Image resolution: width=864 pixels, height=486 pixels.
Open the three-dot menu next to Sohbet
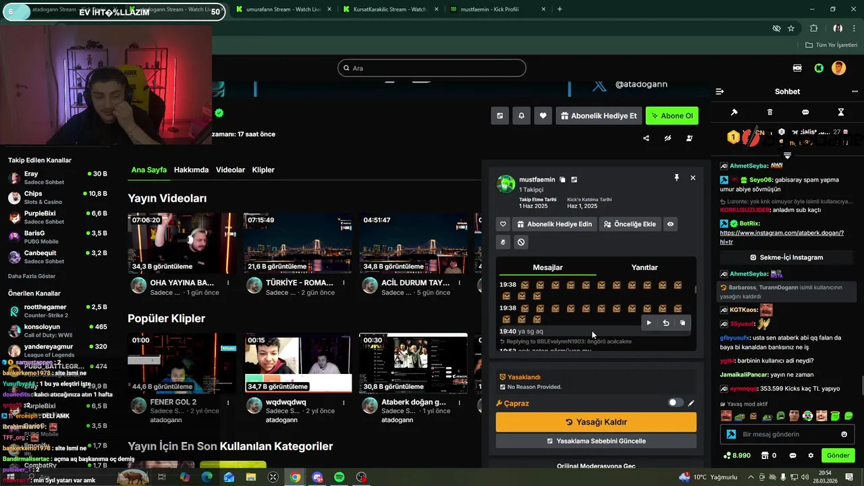[x=855, y=91]
